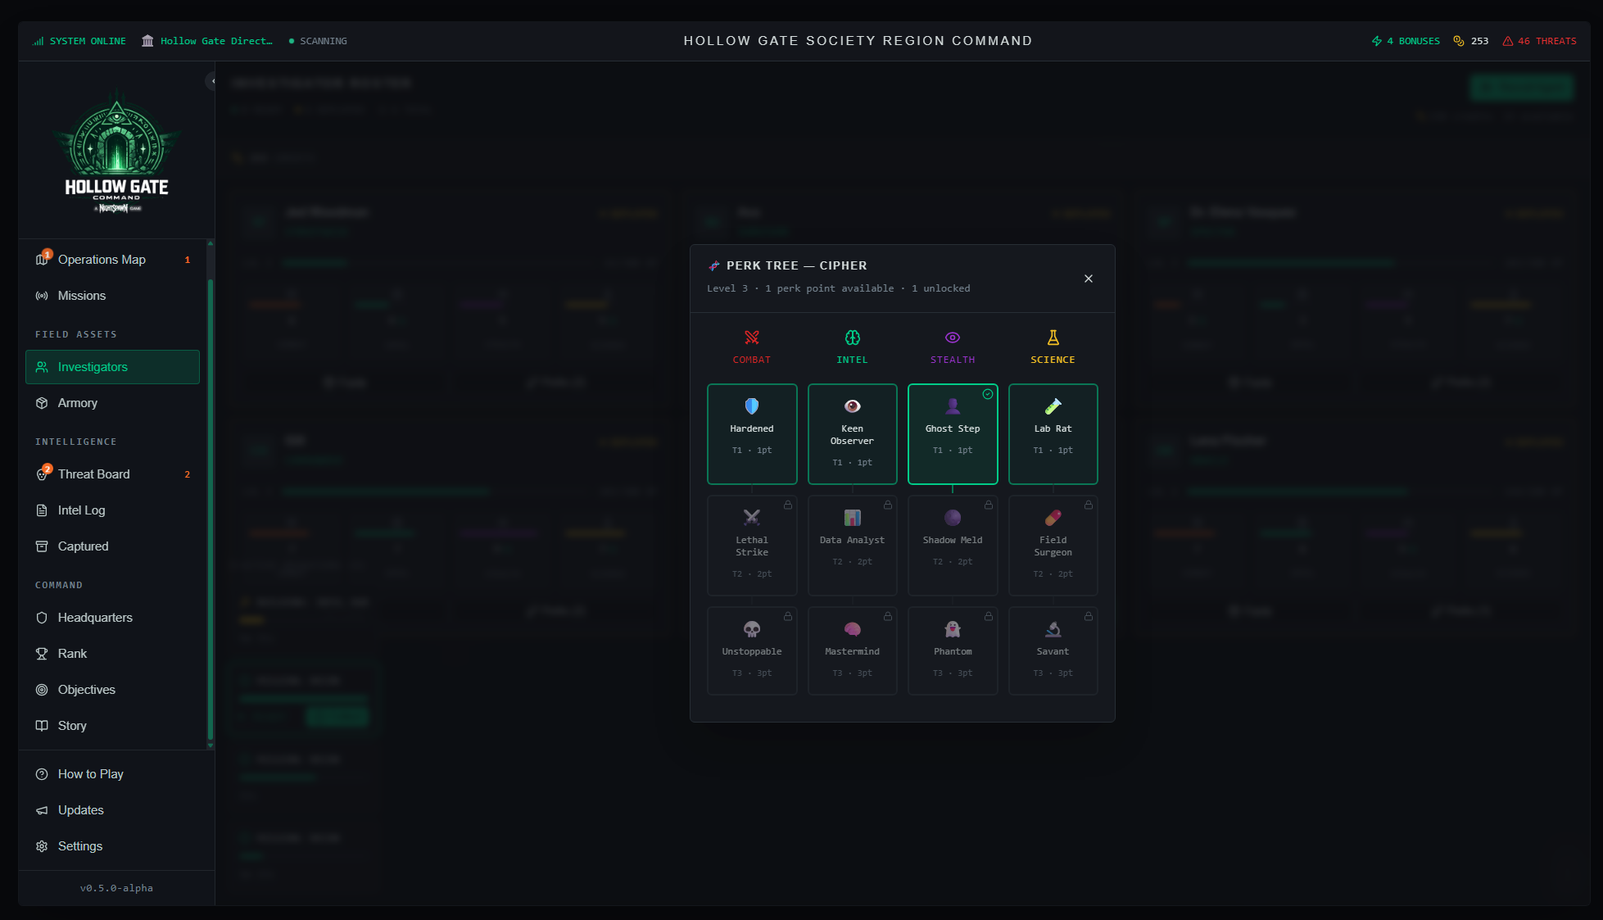Collapse the sidebar with the chevron
This screenshot has height=920, width=1603.
tap(212, 80)
